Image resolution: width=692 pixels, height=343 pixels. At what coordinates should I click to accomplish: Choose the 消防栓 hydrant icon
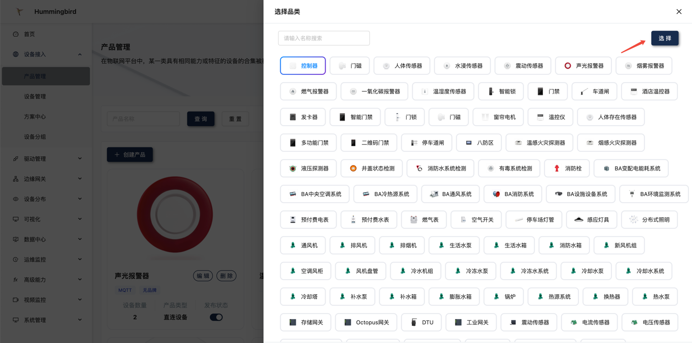pos(557,169)
